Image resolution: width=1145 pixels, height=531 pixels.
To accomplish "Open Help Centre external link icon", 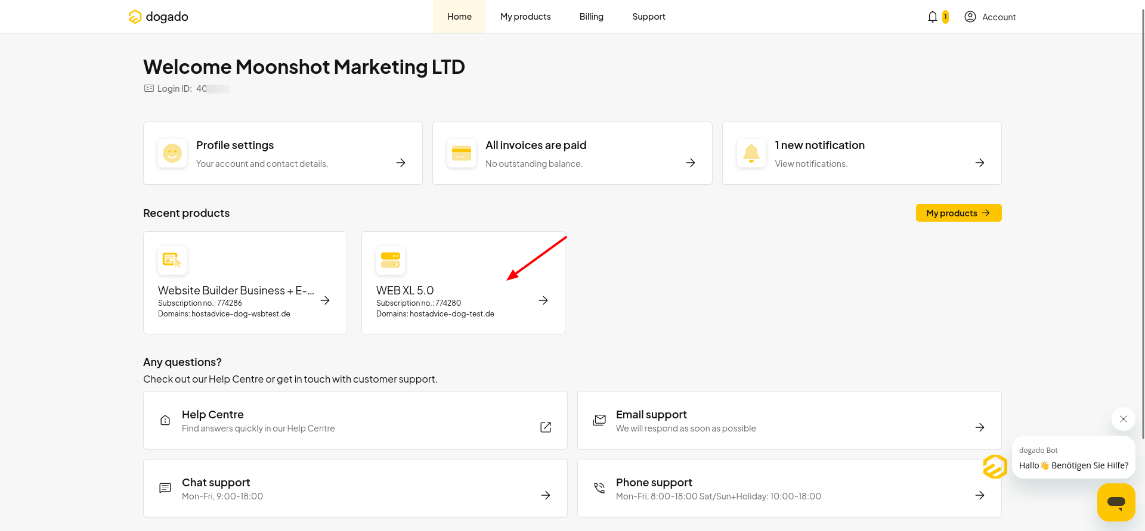I will click(x=546, y=427).
